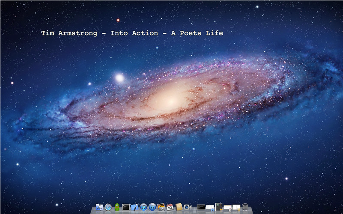
Task: Open Xcode hammer icon in Dock
Action: [x=135, y=207]
